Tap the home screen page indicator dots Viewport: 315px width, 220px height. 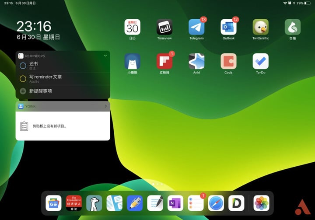[157, 184]
